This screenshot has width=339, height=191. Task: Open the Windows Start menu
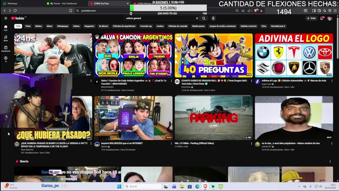119,186
